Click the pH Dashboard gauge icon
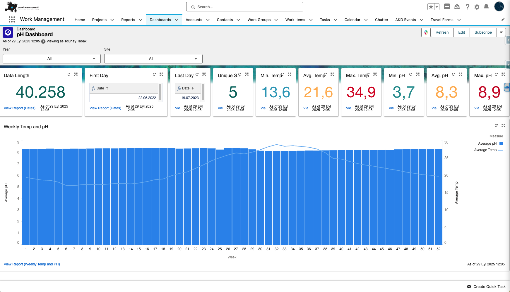The image size is (510, 292). click(8, 32)
